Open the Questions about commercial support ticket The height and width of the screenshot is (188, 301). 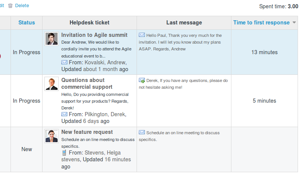pos(87,83)
